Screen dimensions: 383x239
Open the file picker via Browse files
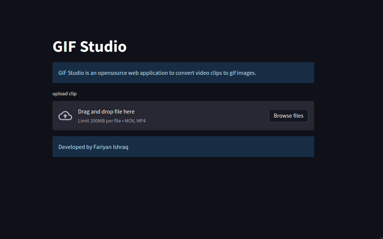point(288,115)
